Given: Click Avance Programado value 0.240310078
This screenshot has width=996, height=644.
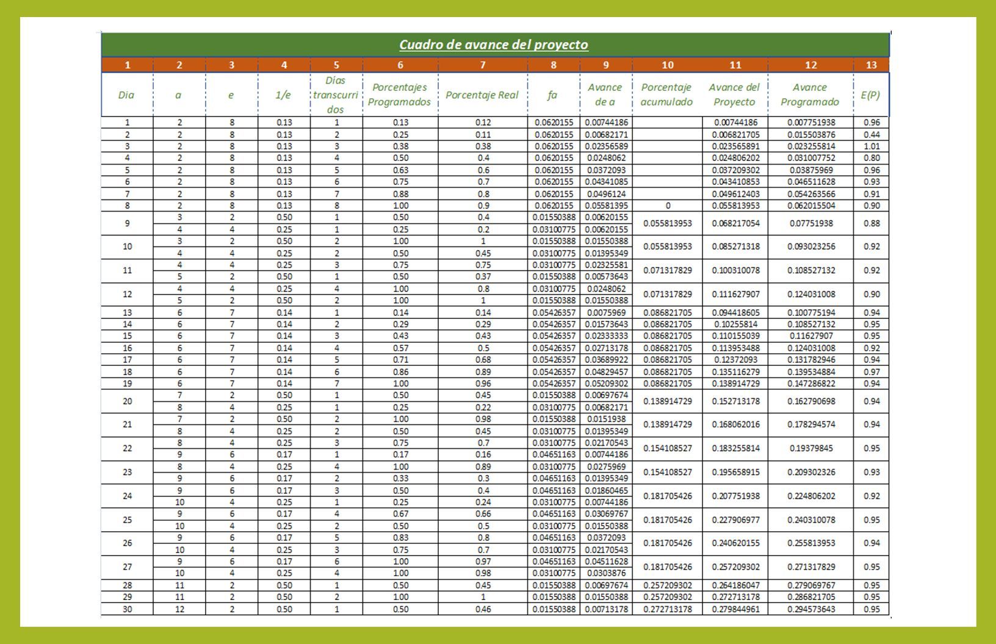Looking at the screenshot, I should 811,520.
